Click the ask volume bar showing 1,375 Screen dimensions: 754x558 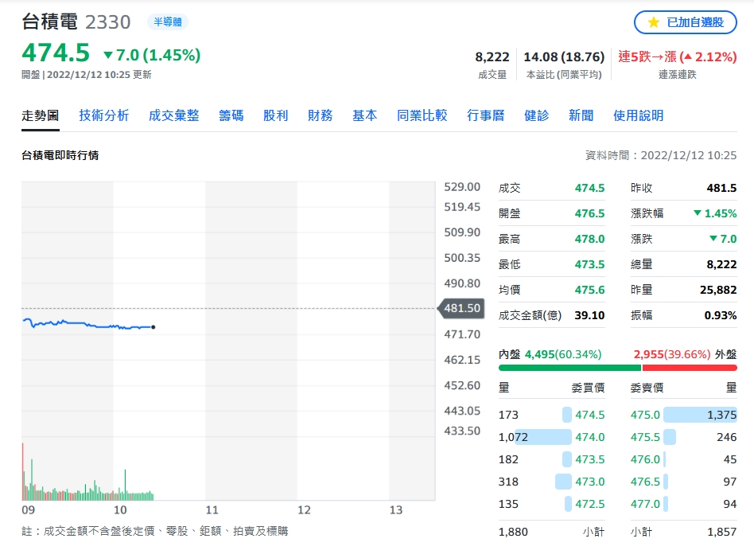tap(700, 415)
